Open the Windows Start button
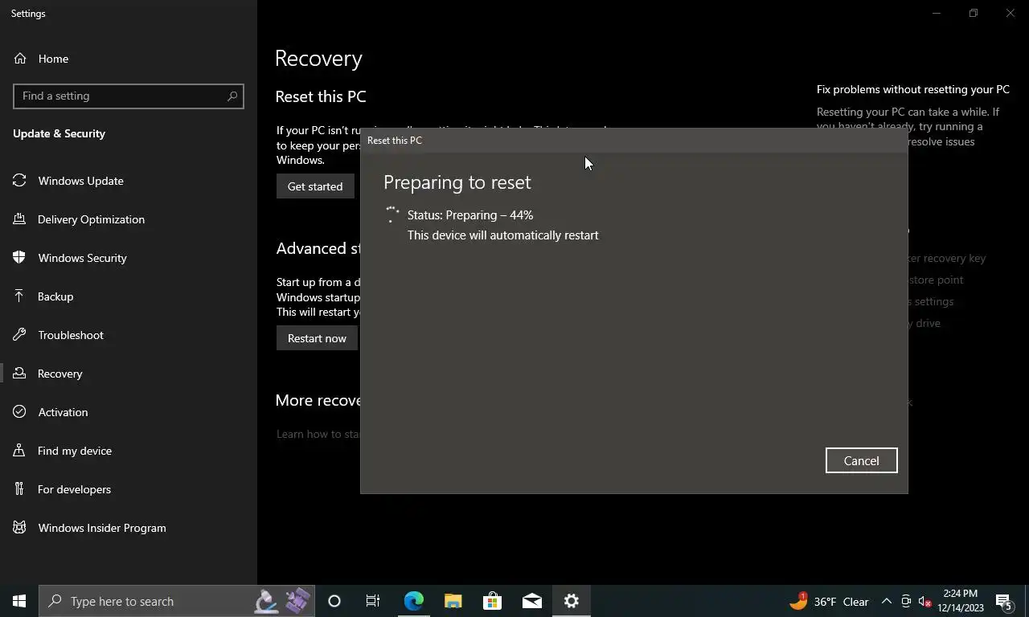The height and width of the screenshot is (617, 1029). tap(19, 601)
